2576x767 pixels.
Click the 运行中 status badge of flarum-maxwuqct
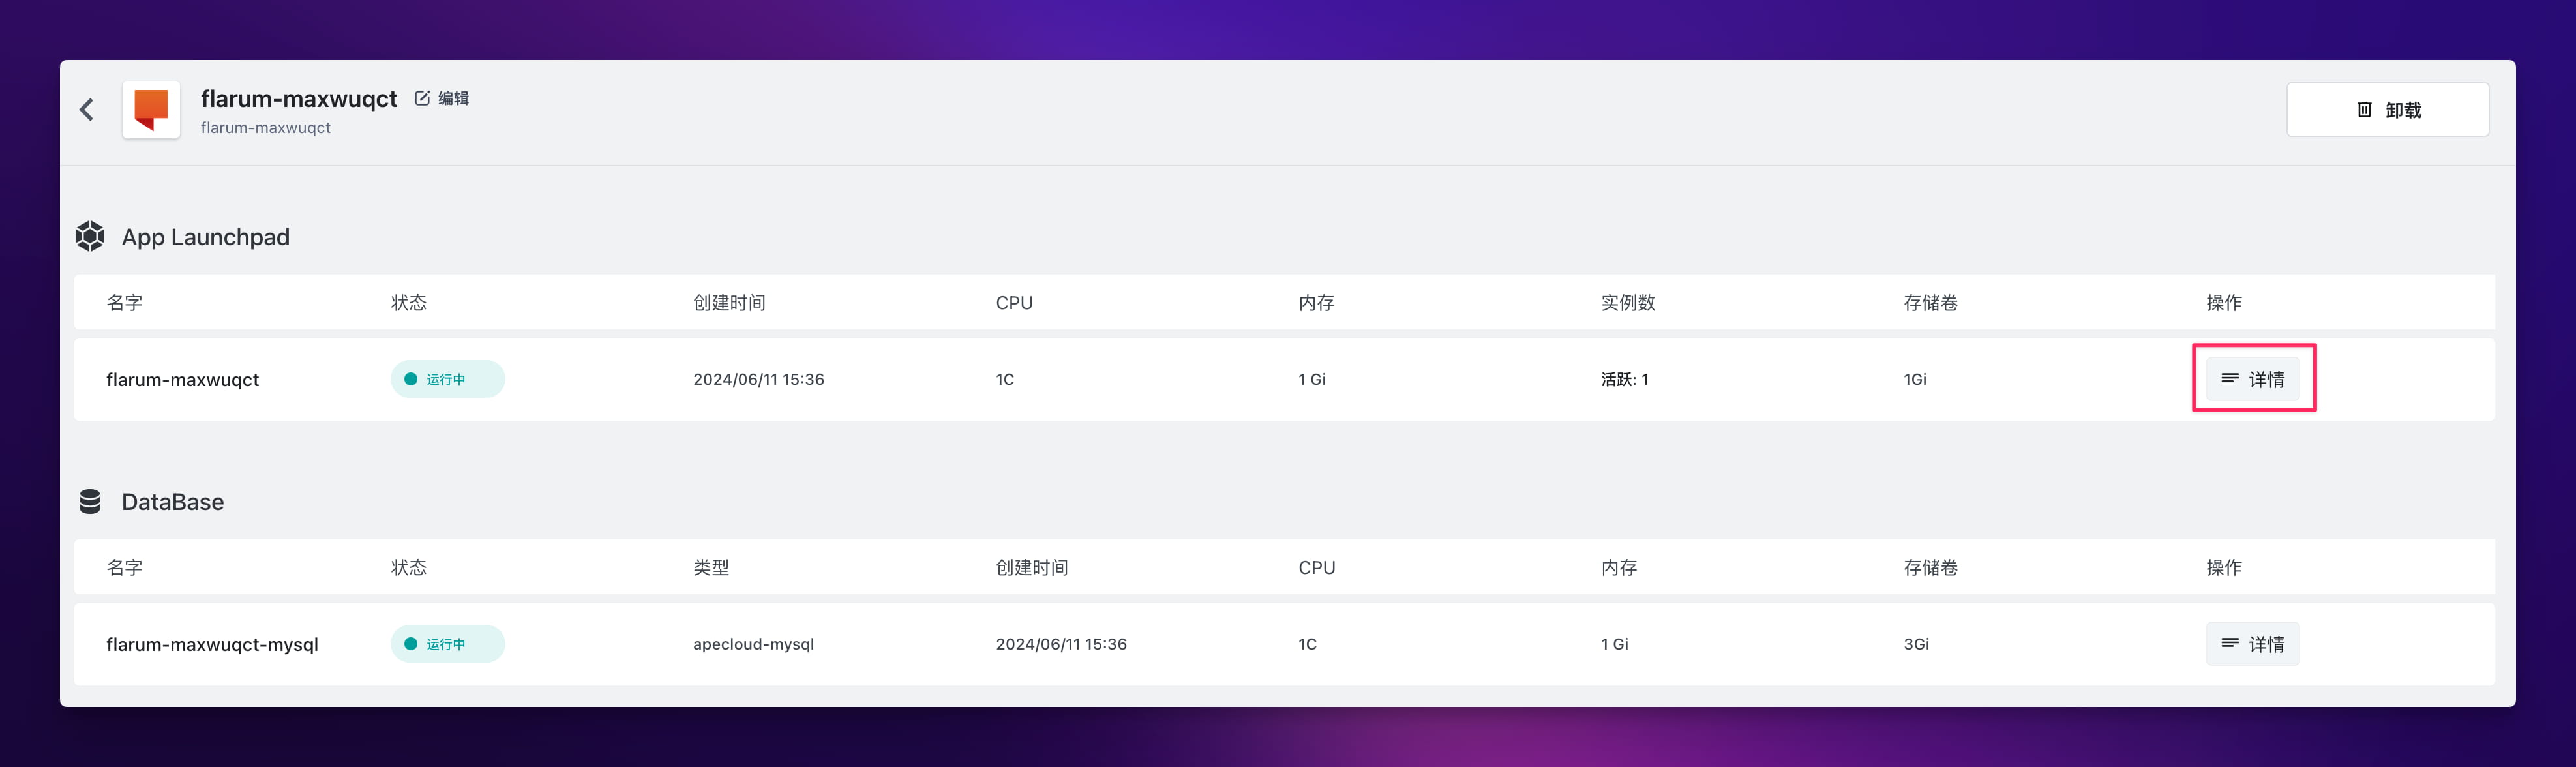pyautogui.click(x=447, y=379)
